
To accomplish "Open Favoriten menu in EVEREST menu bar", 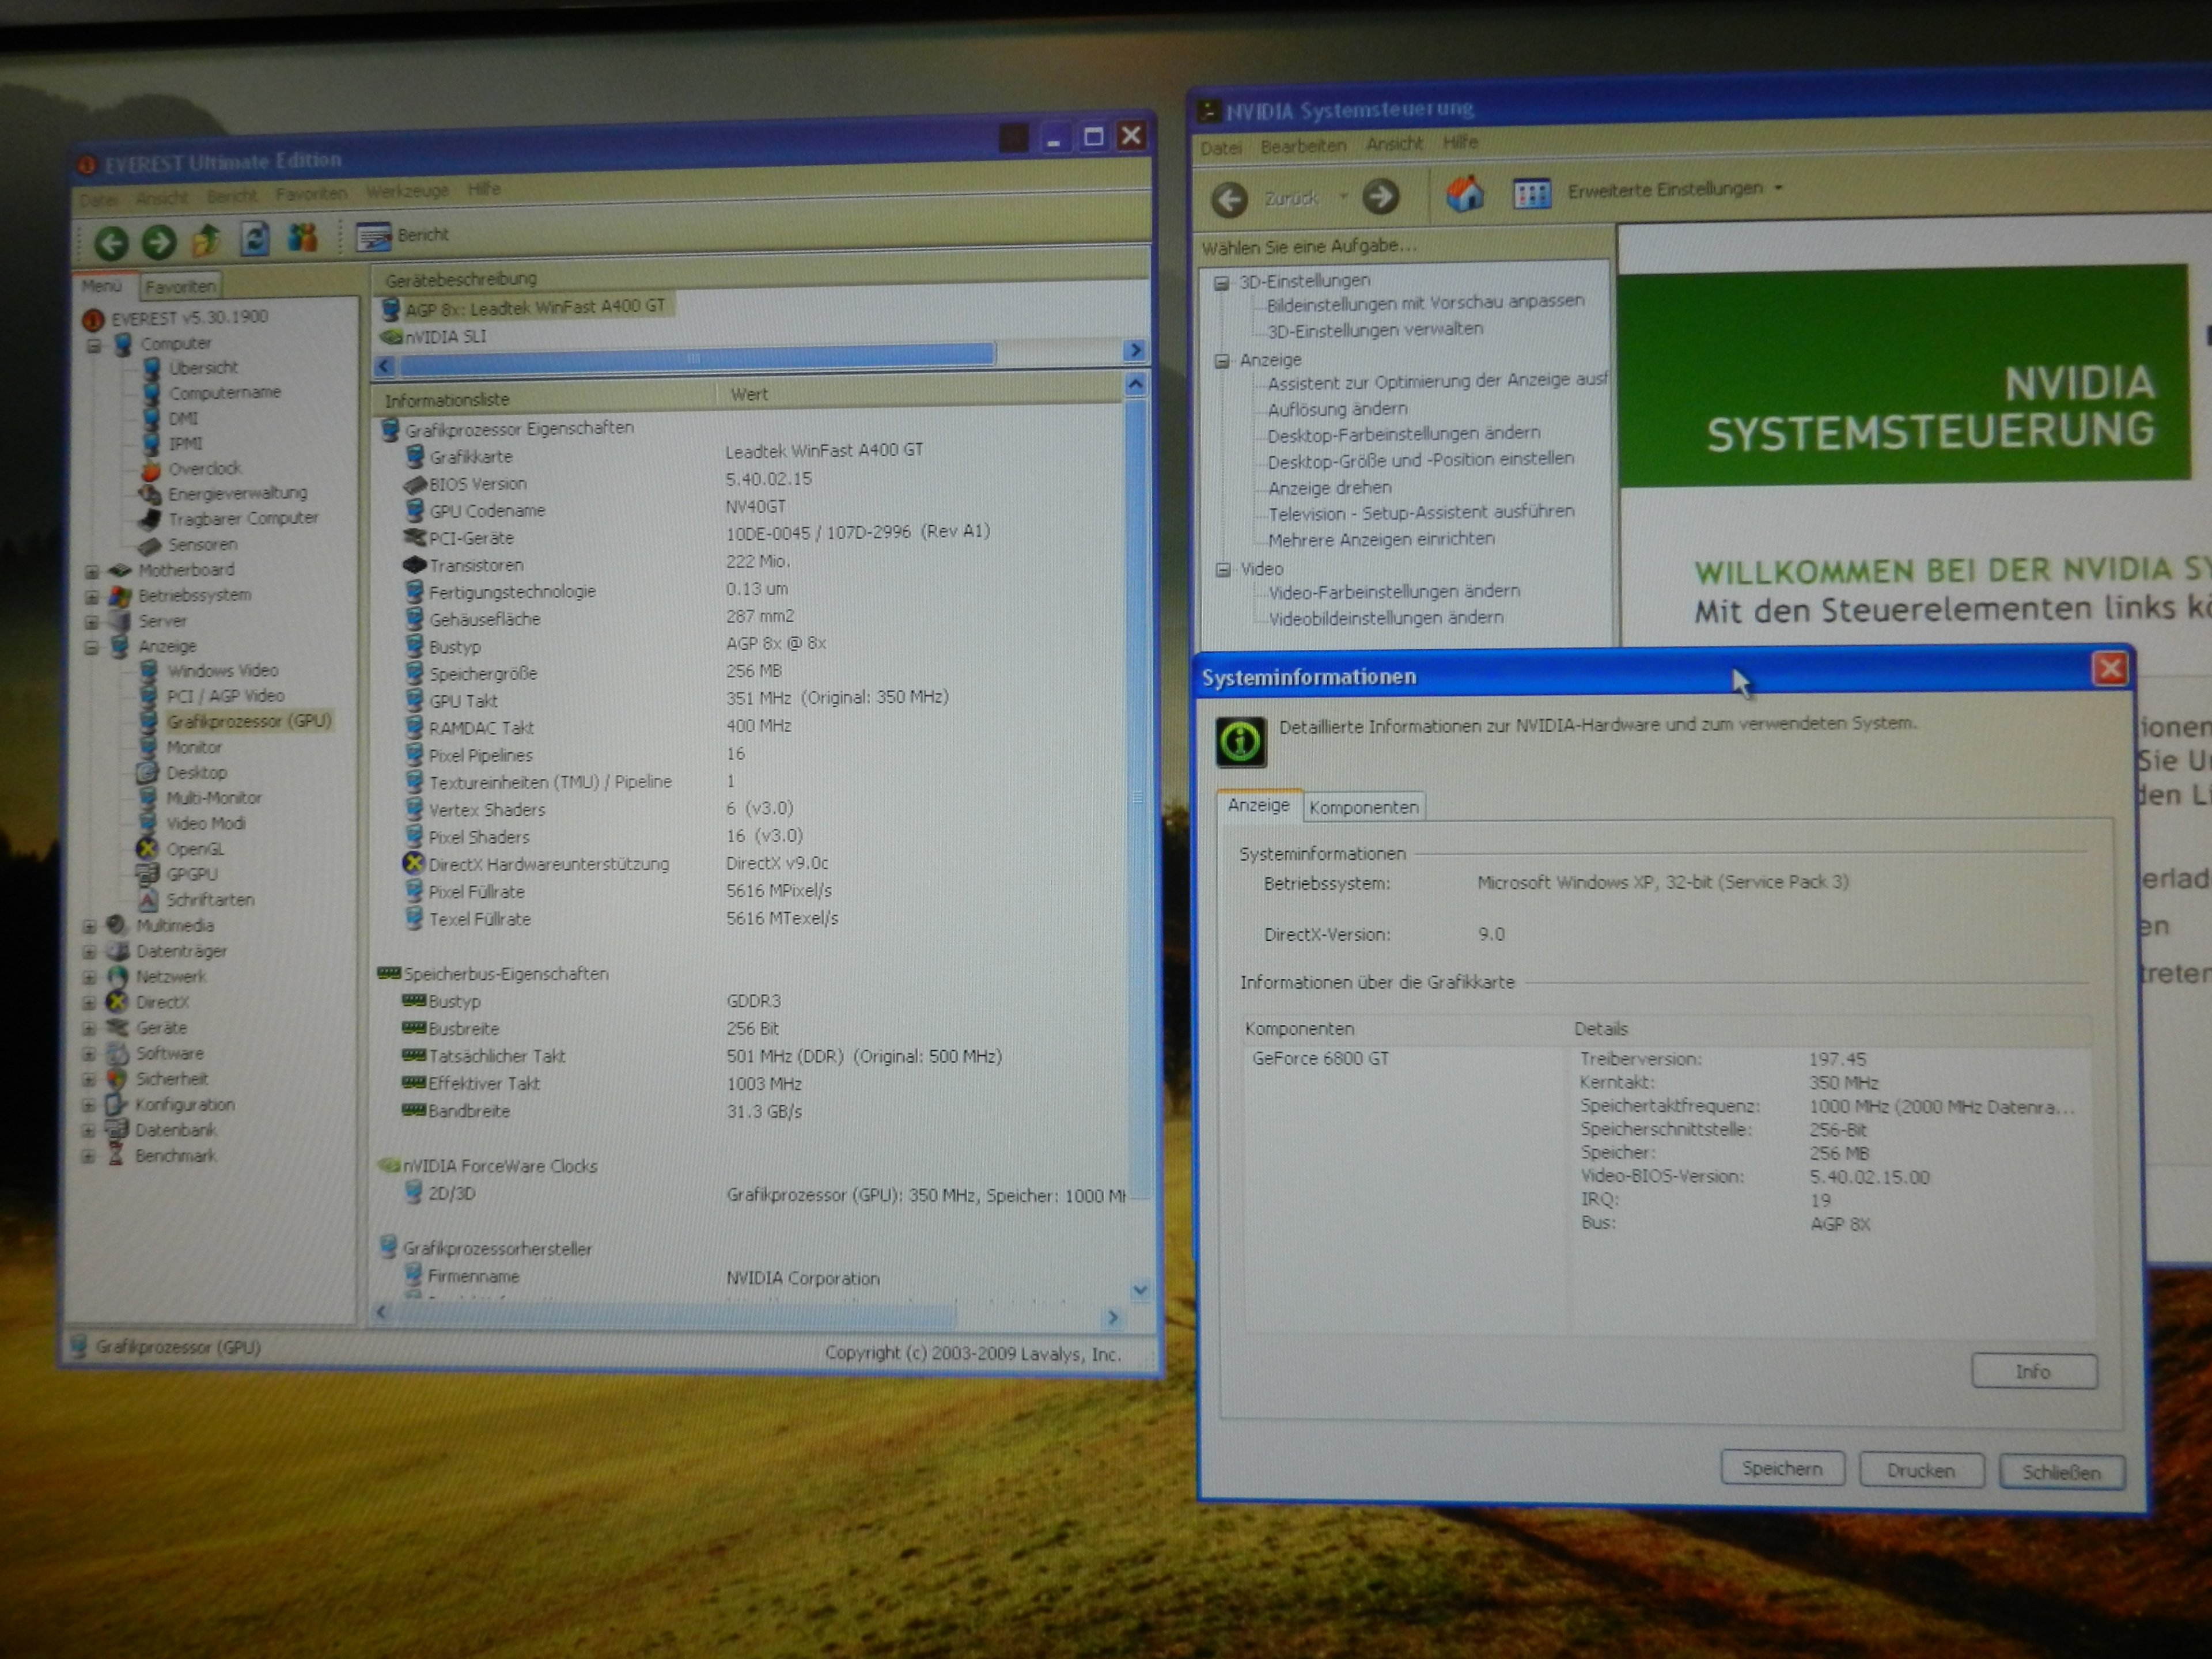I will click(311, 193).
